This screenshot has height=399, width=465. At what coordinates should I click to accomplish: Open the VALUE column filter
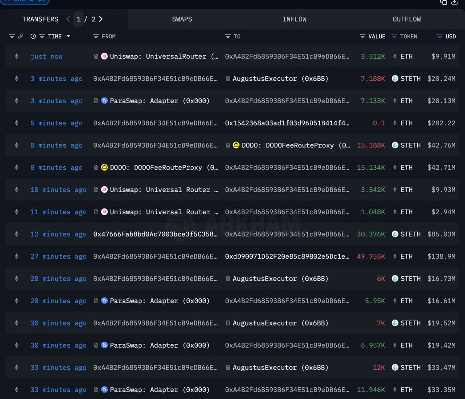pos(363,36)
